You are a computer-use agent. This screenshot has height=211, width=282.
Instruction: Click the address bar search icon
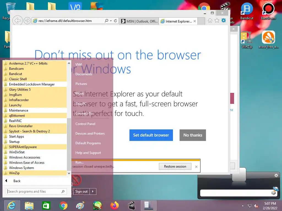107,21
